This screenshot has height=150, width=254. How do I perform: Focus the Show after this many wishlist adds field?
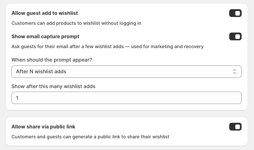point(126,98)
